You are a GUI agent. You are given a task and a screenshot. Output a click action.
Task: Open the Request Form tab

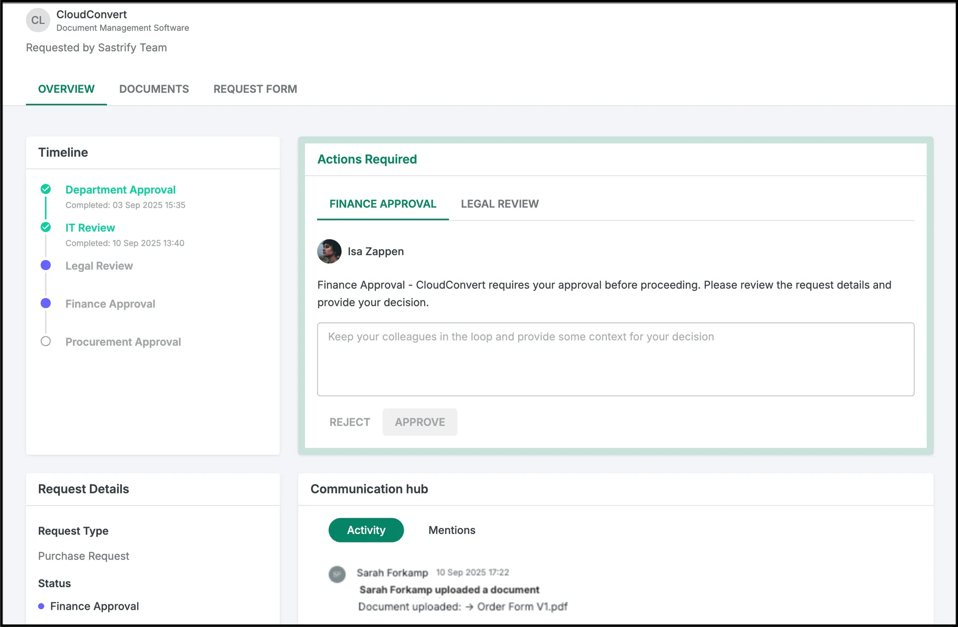(x=255, y=89)
